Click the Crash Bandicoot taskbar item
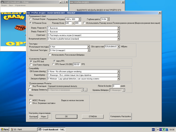 52,130
